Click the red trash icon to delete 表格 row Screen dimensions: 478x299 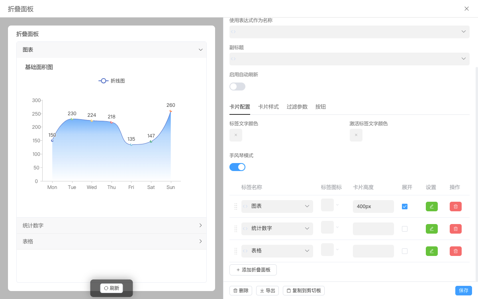[x=455, y=251]
